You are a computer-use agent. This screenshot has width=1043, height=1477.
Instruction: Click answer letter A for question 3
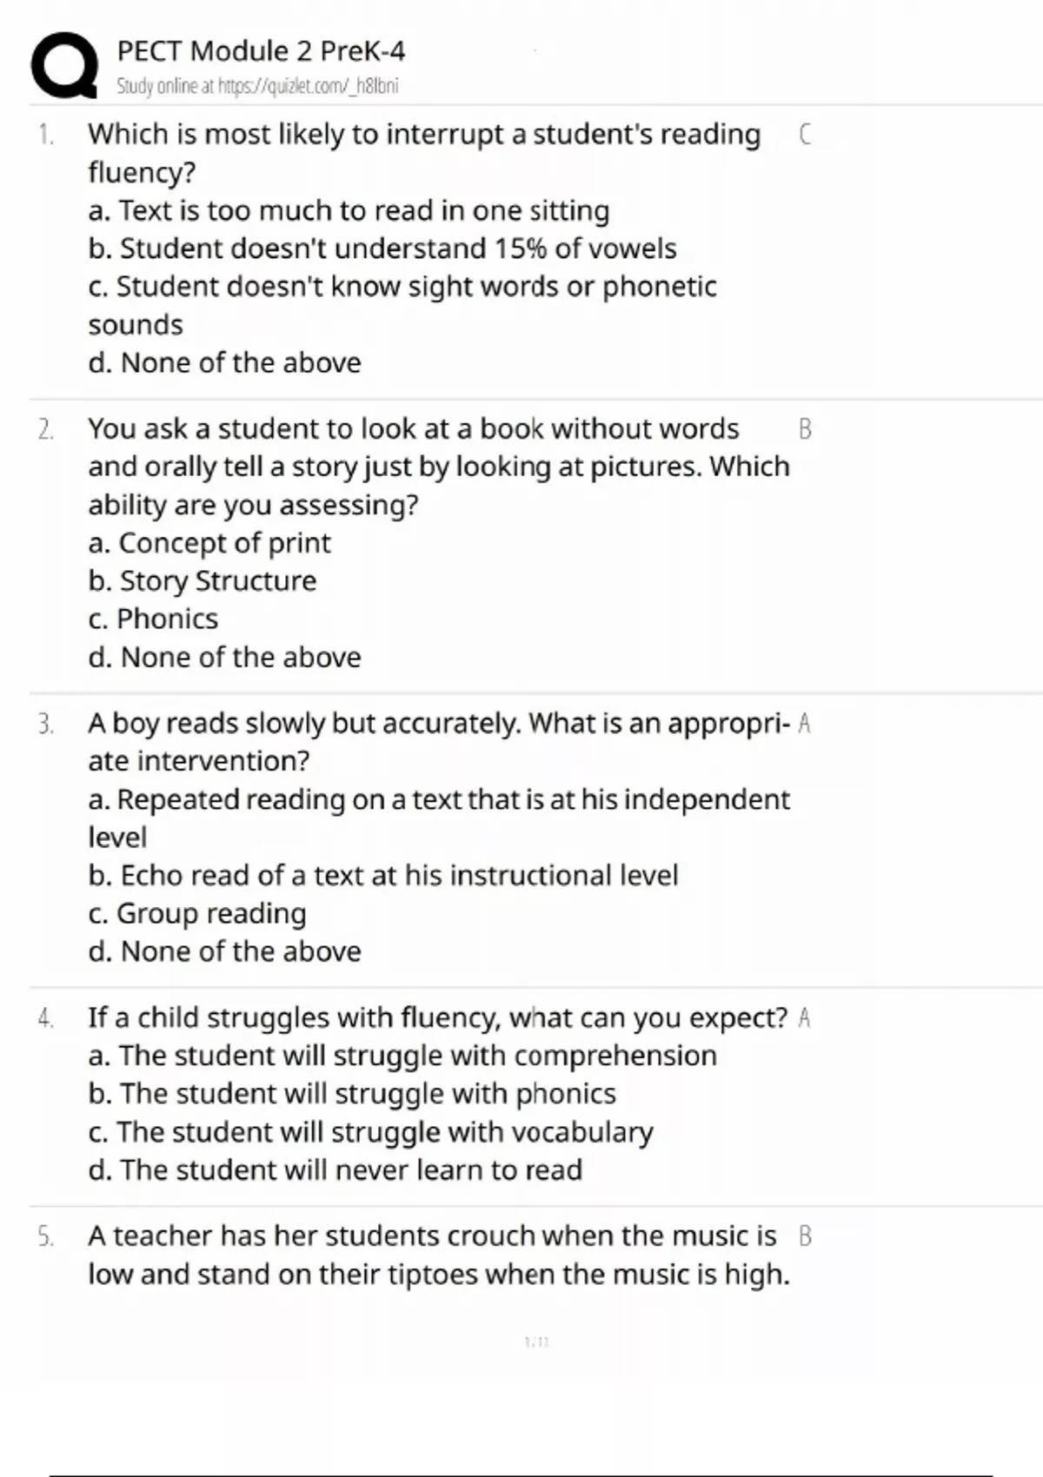coord(805,723)
